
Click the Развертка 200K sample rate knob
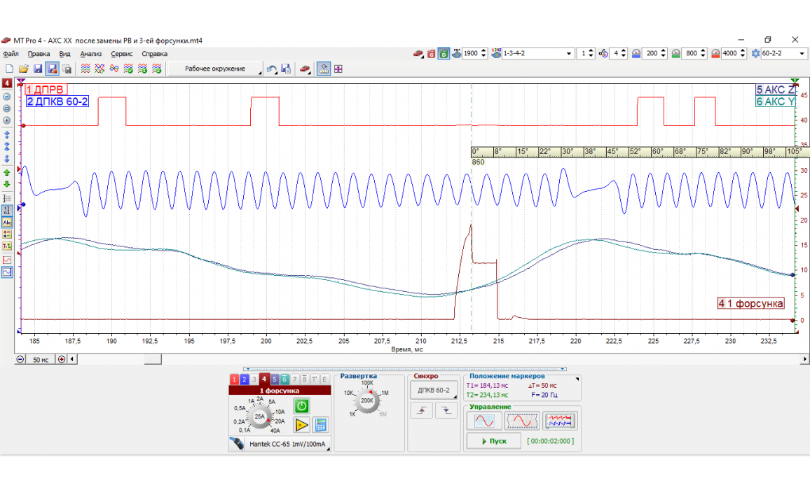pos(366,400)
